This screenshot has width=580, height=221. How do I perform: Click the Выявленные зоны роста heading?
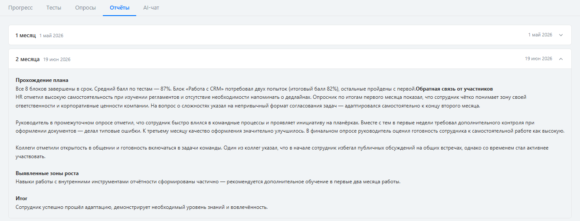47,173
